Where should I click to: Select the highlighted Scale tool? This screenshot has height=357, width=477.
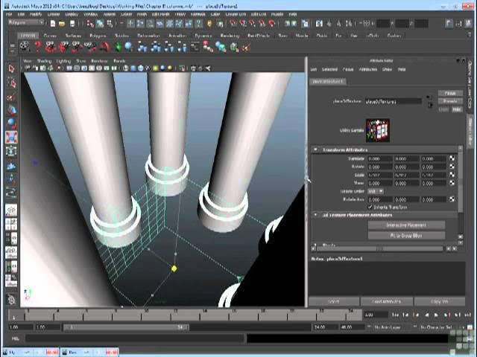(x=12, y=138)
